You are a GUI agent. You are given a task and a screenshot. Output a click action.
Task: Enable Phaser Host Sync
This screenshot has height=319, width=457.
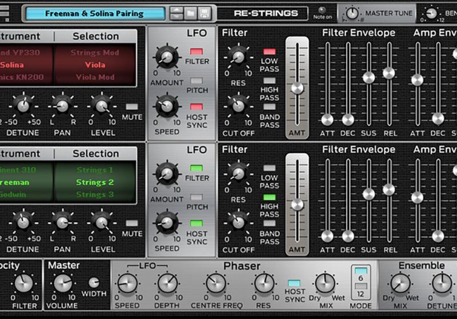pyautogui.click(x=295, y=283)
